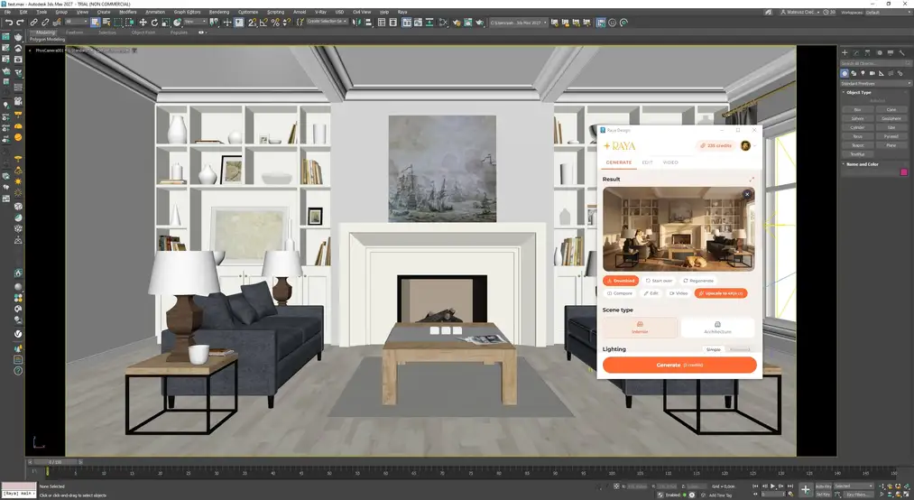
Task: Open the Rendering menu
Action: click(219, 12)
